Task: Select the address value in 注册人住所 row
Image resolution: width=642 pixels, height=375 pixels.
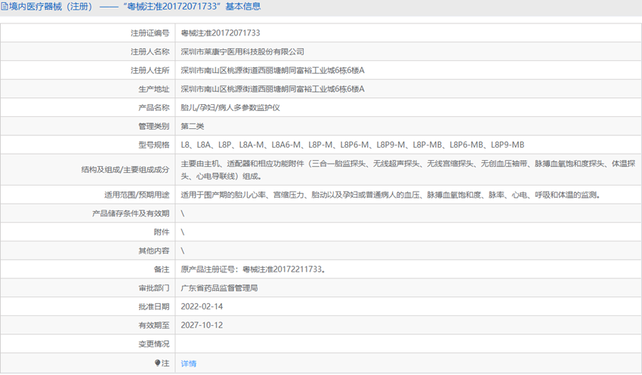Action: (x=273, y=70)
